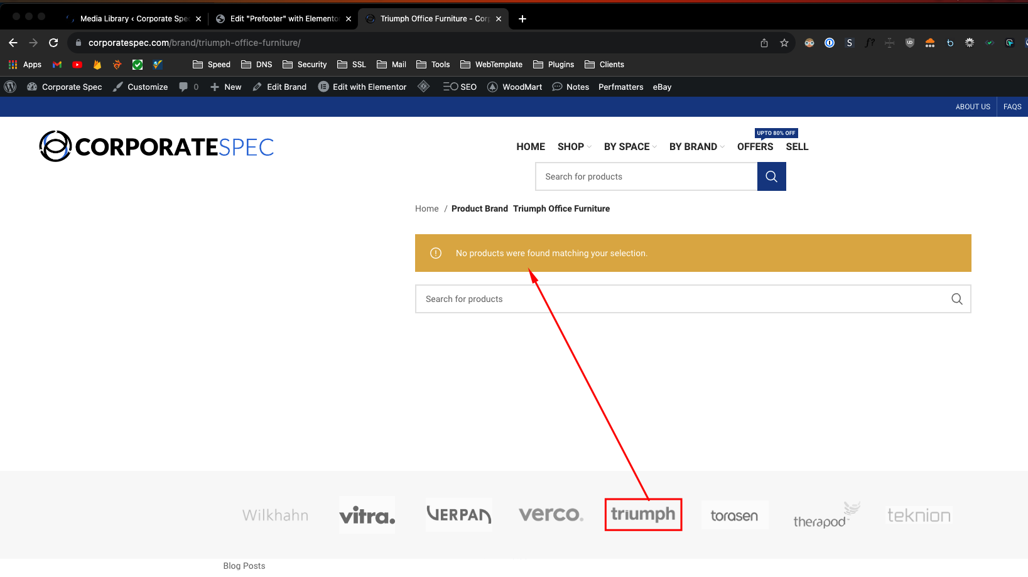Screen dimensions: 1028x577
Task: Open a new browser tab
Action: [x=522, y=19]
